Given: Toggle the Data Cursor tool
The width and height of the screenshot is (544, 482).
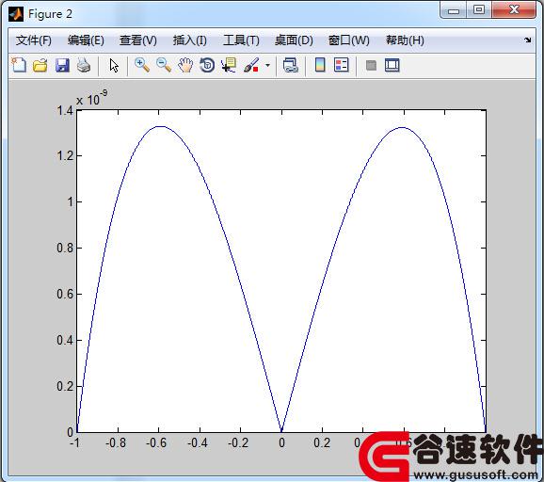Looking at the screenshot, I should point(229,65).
